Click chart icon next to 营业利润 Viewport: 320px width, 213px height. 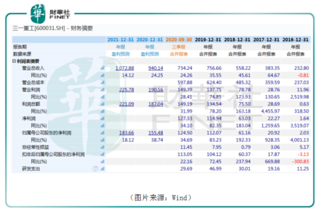point(102,90)
